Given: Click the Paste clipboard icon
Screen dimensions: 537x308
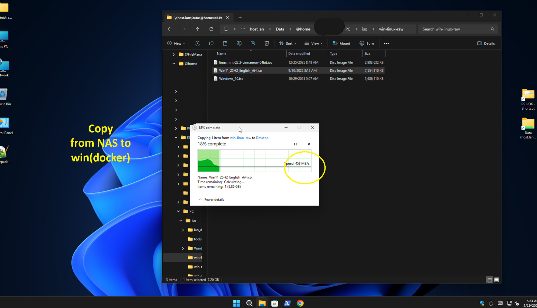Looking at the screenshot, I should [225, 43].
